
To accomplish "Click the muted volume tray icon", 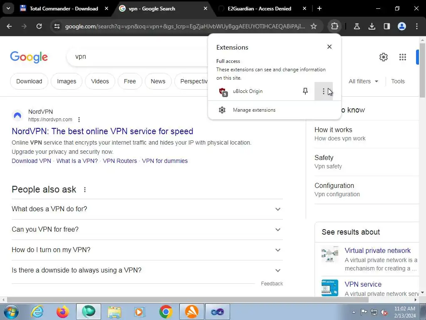I will click(384, 312).
